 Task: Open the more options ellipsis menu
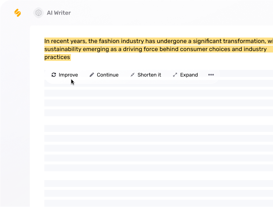coord(211,75)
